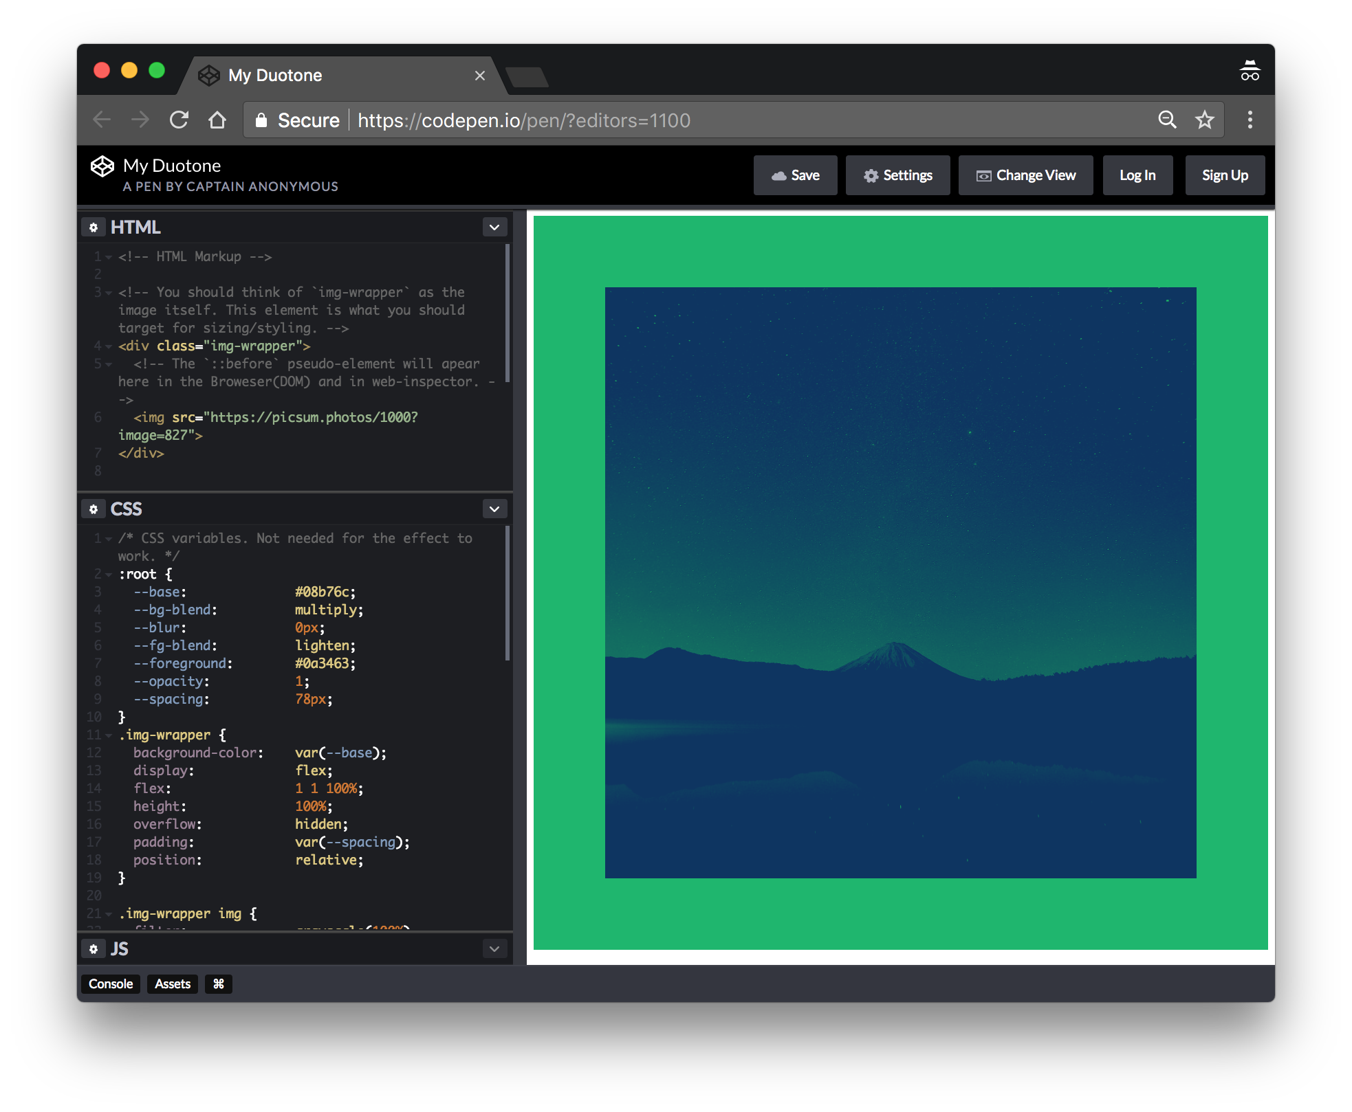Open the CSS panel settings gear

[x=94, y=509]
